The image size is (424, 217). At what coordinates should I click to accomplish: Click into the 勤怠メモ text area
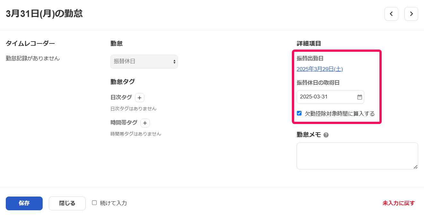357,156
